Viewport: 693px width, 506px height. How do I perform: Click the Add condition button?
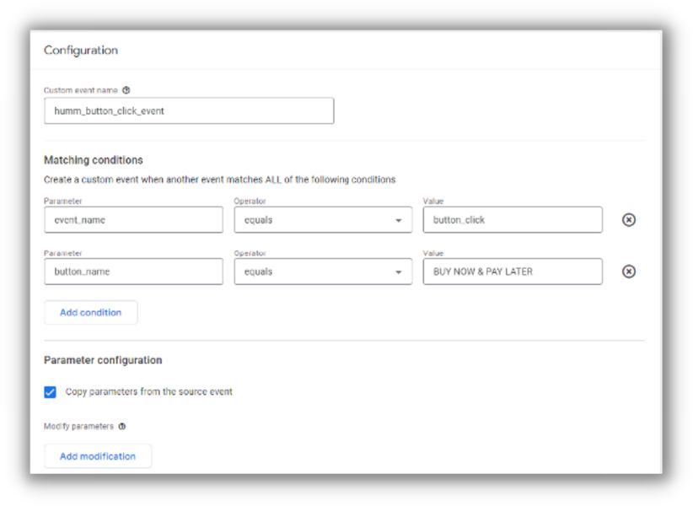click(x=90, y=312)
